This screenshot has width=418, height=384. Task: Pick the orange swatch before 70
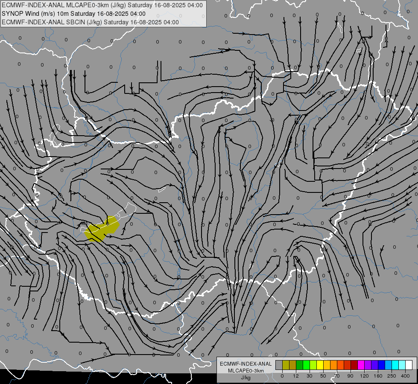334,365
